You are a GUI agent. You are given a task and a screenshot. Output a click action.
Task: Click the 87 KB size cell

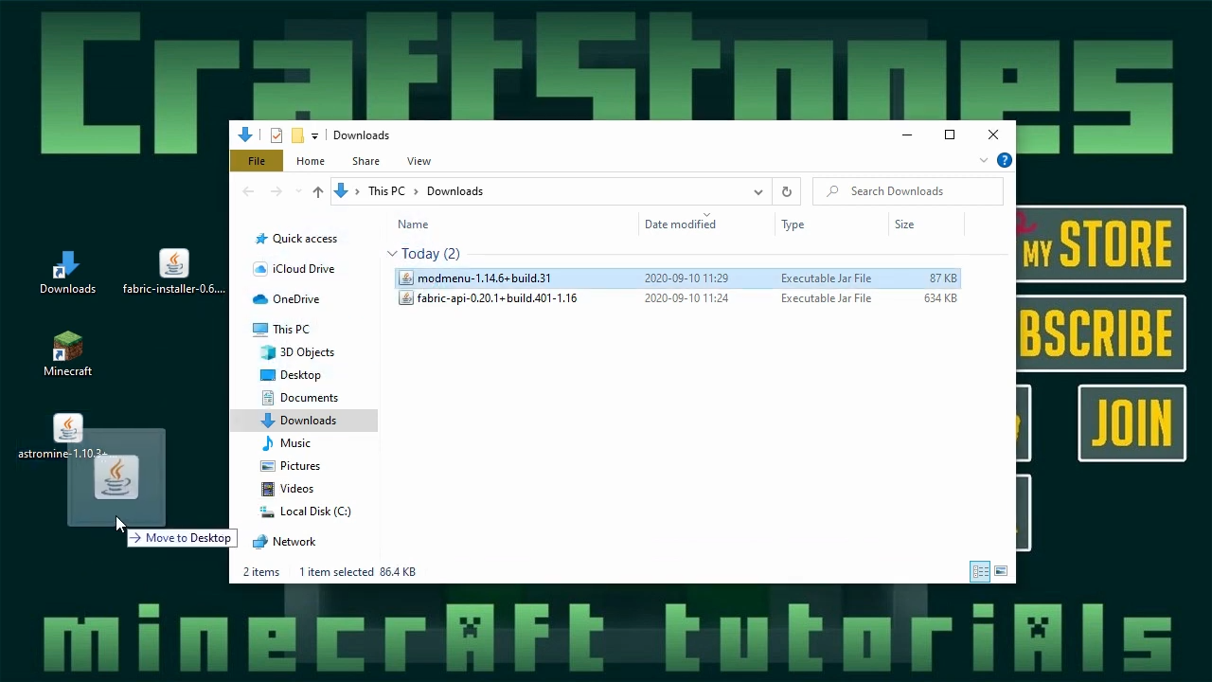tap(943, 278)
